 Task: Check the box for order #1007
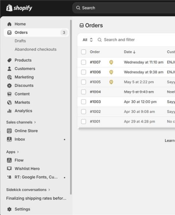click(x=84, y=62)
